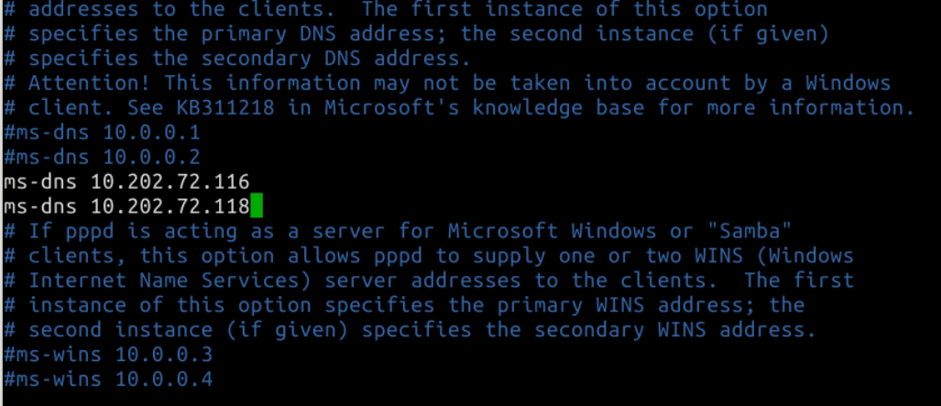Click the word Attention! in the comment

coord(90,82)
